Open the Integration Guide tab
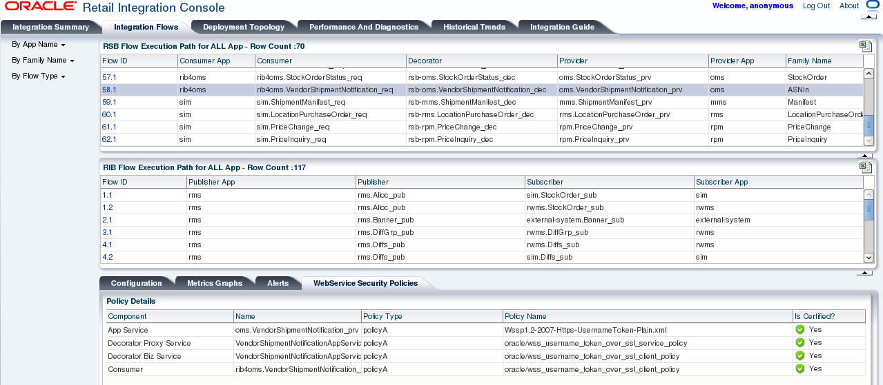 click(562, 27)
